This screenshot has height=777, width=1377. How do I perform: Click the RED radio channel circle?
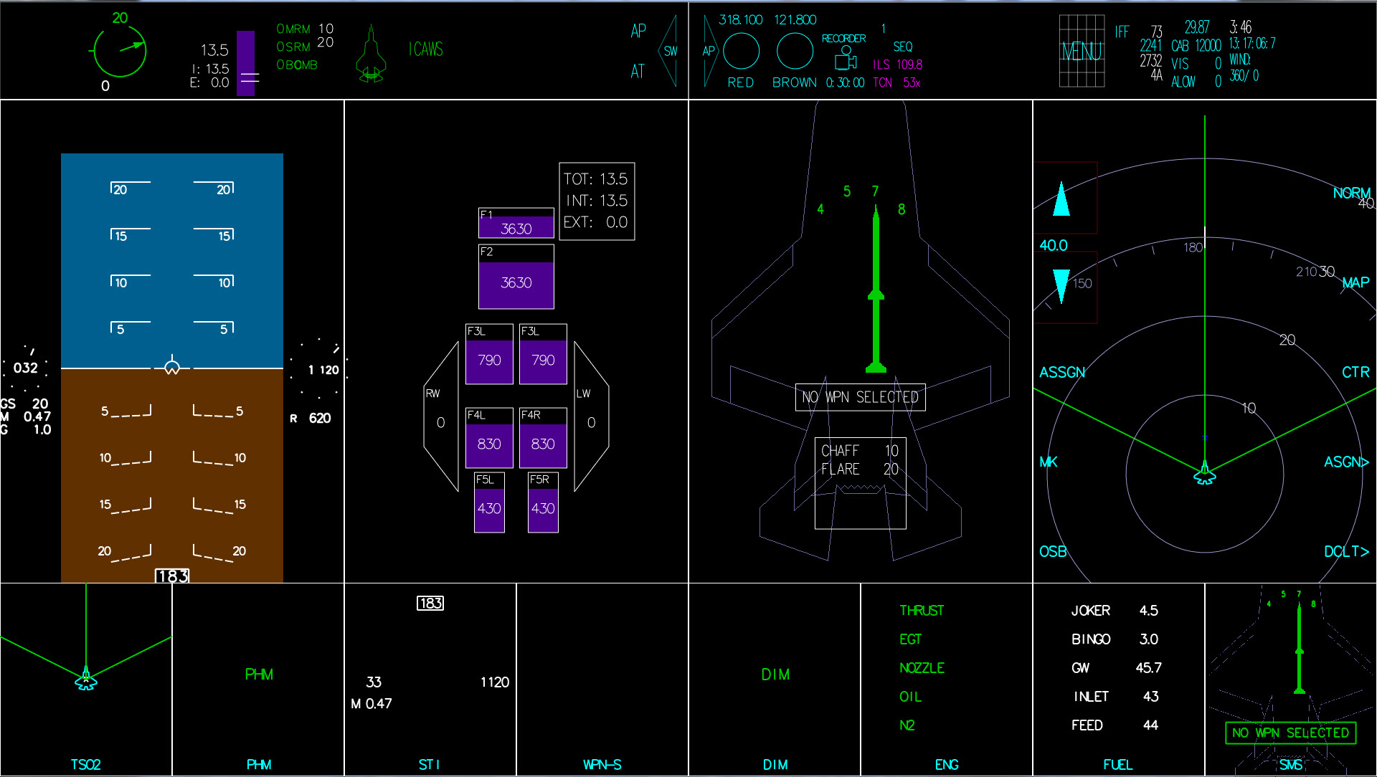click(x=741, y=52)
